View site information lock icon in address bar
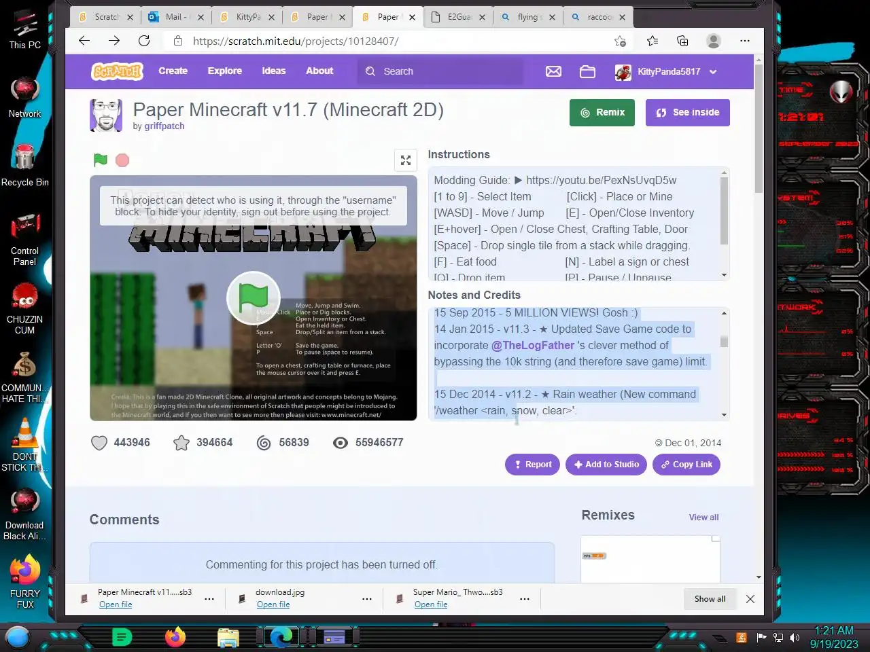The width and height of the screenshot is (870, 652). coord(178,41)
